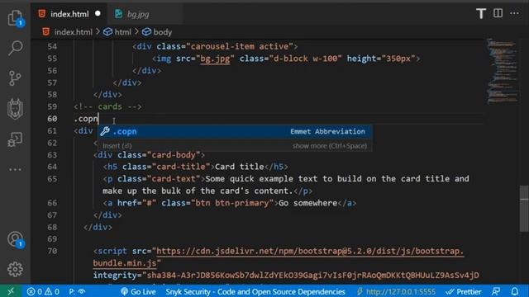529x297 pixels.
Task: Open notifications bell in status bar
Action: click(514, 291)
